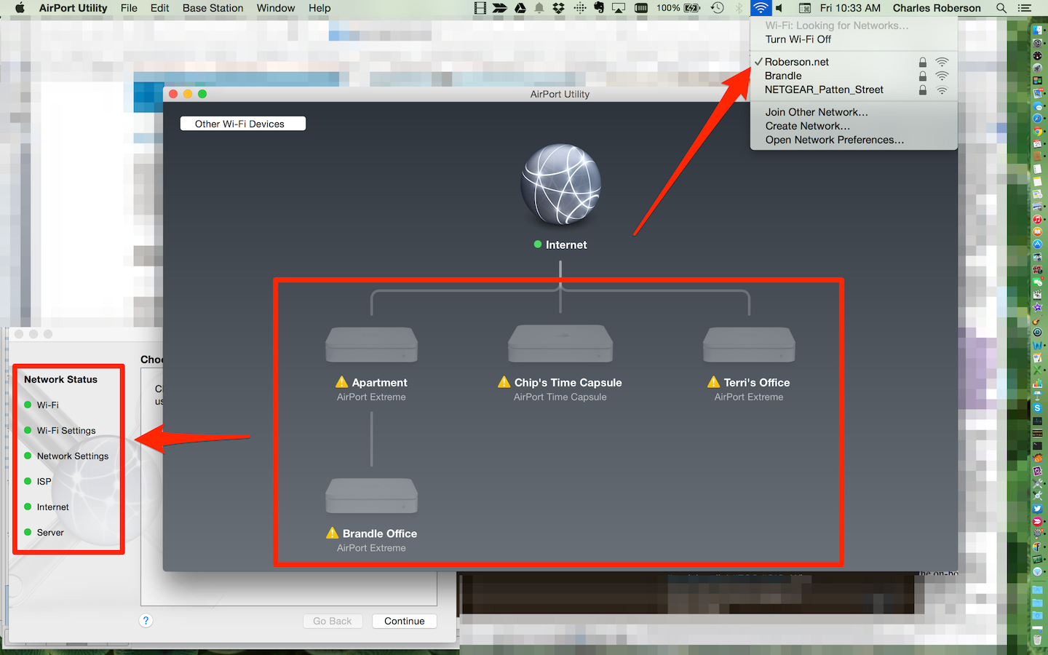Open the Window menu
This screenshot has height=655, width=1048.
[x=276, y=8]
